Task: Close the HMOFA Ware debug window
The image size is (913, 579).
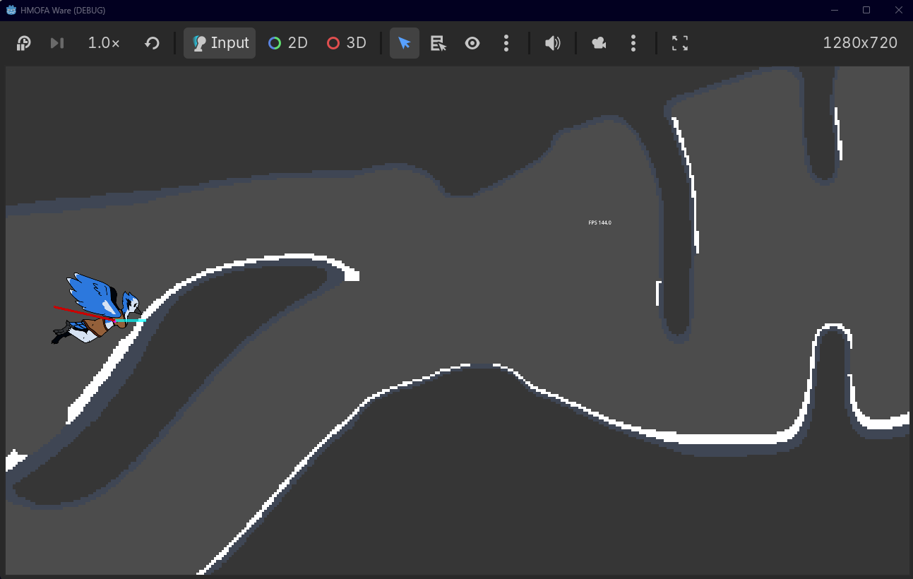Action: (897, 10)
